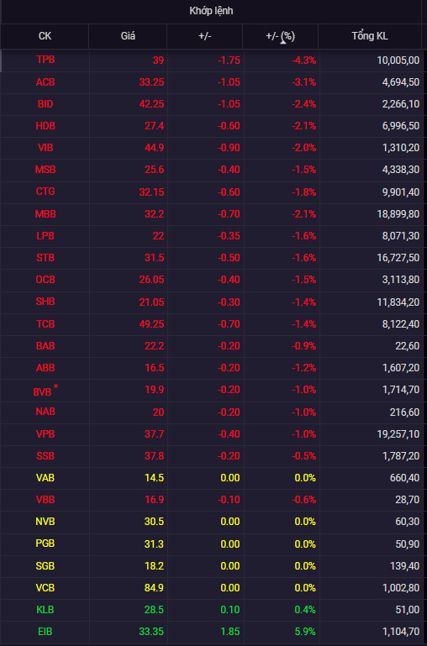Click HDB price 27.4

tap(155, 126)
